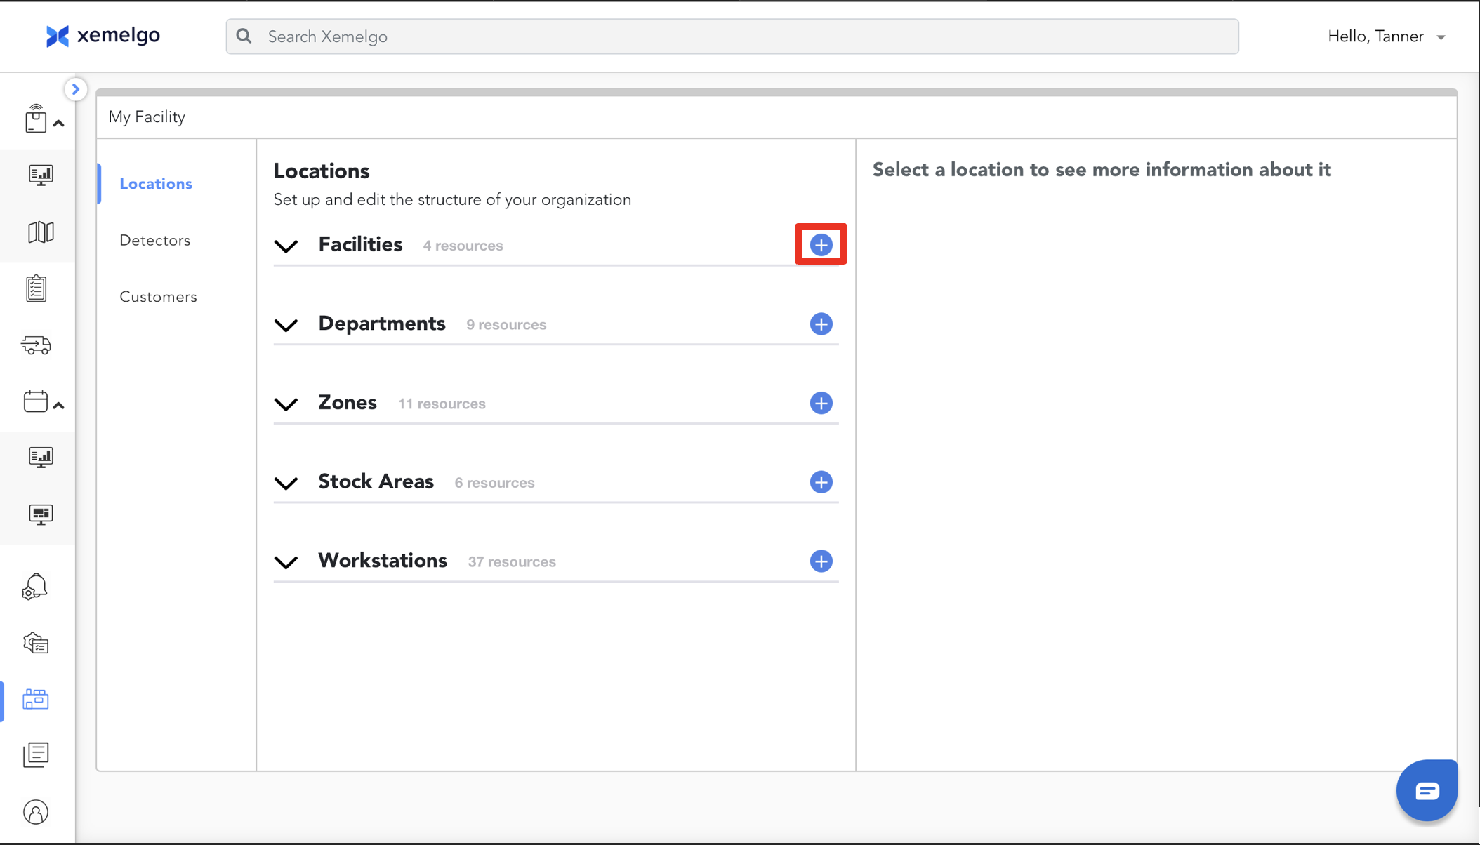
Task: Expand the Workstations section chevron
Action: coord(286,562)
